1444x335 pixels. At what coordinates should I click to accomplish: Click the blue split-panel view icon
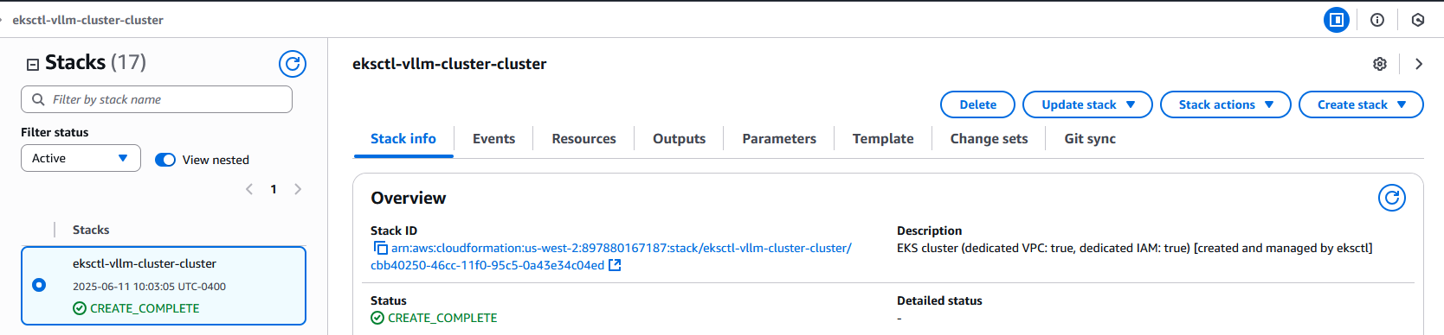[x=1337, y=20]
